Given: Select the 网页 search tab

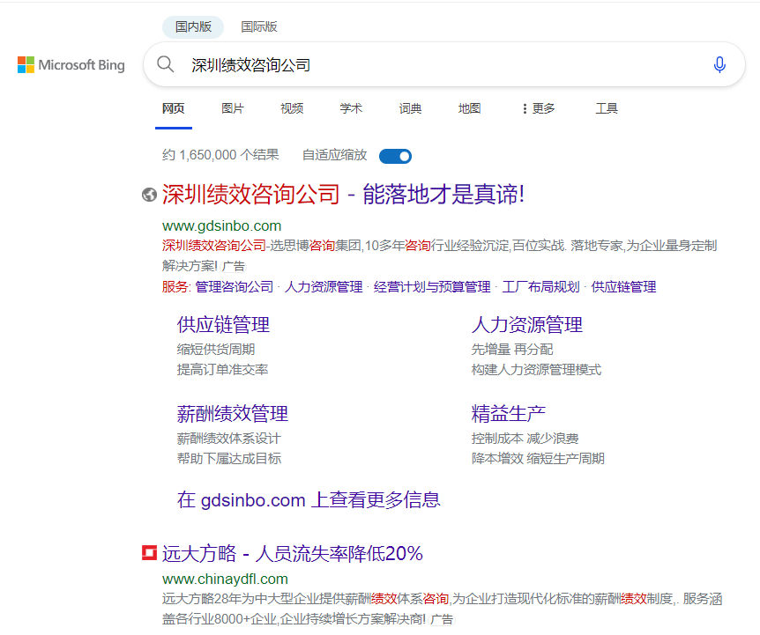Looking at the screenshot, I should (x=174, y=108).
